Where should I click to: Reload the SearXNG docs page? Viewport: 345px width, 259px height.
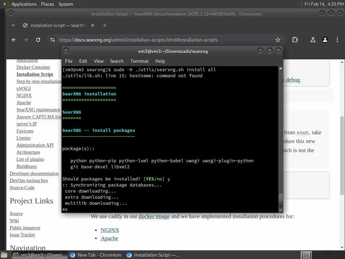click(x=38, y=40)
